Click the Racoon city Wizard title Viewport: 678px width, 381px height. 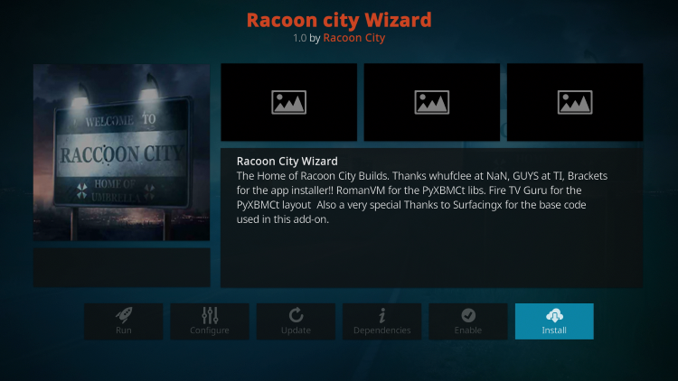[x=339, y=20]
